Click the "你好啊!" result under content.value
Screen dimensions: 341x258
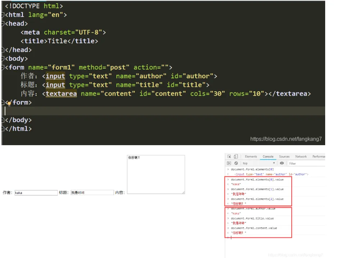click(x=238, y=233)
